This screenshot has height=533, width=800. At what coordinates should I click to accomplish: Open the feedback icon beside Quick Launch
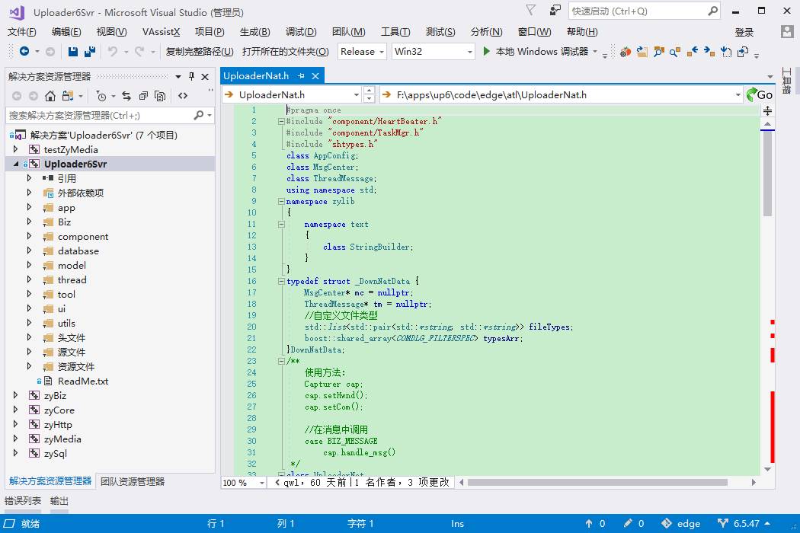(556, 11)
